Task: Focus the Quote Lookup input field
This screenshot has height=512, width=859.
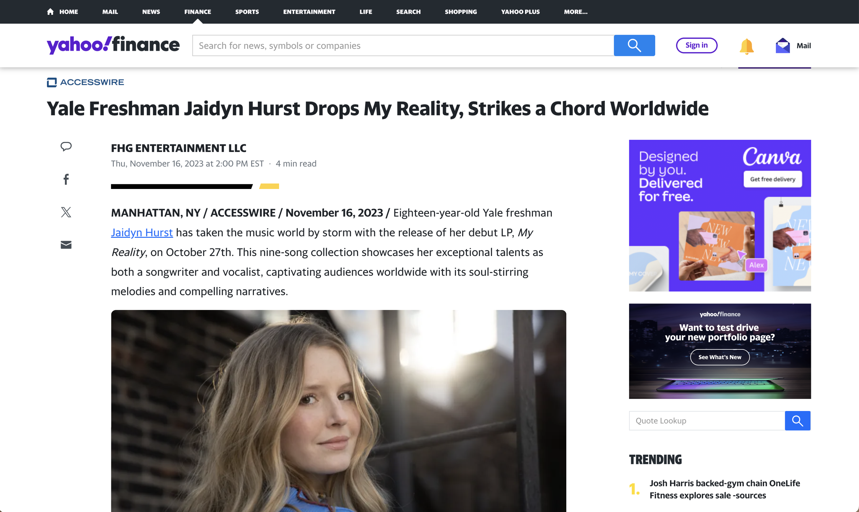Action: click(706, 421)
